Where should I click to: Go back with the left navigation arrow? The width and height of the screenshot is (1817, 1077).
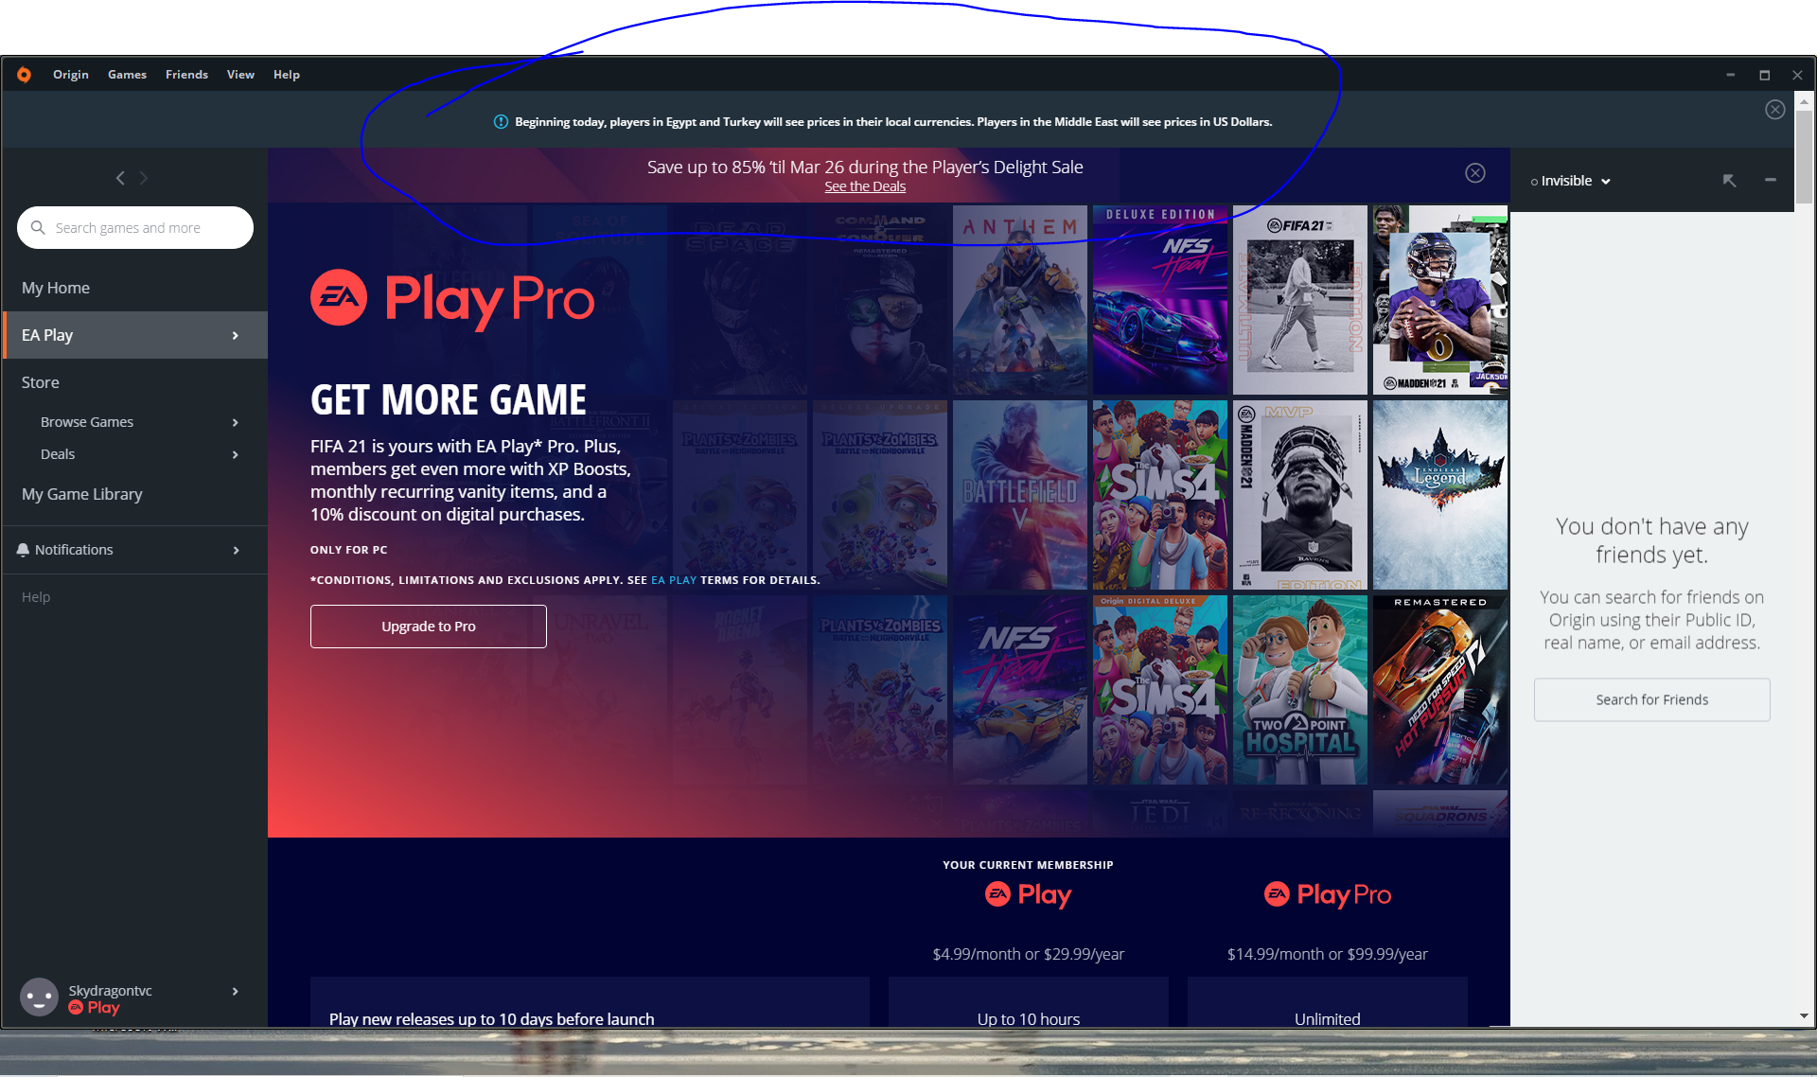tap(120, 178)
